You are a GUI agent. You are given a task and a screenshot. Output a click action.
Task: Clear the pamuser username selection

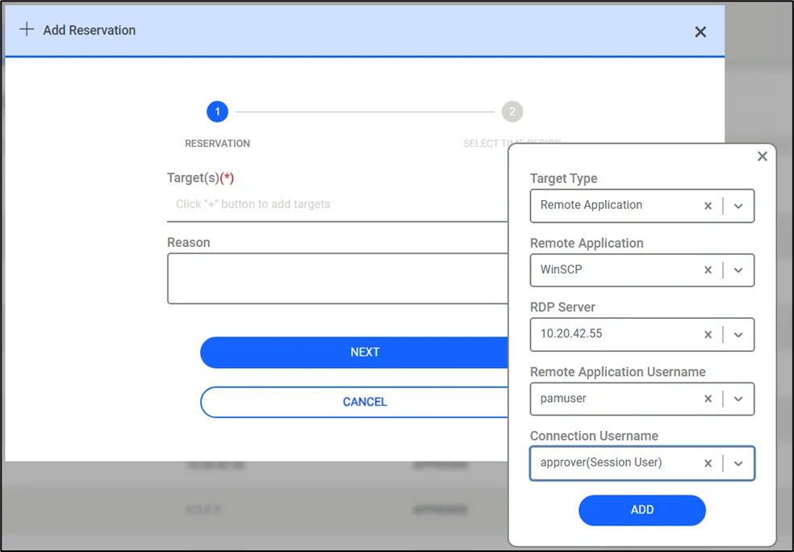point(708,399)
